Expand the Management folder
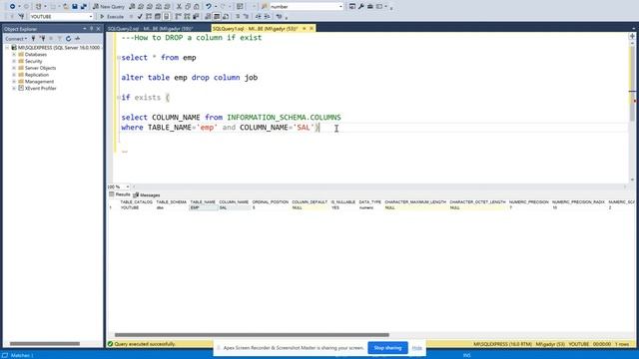 coord(14,82)
